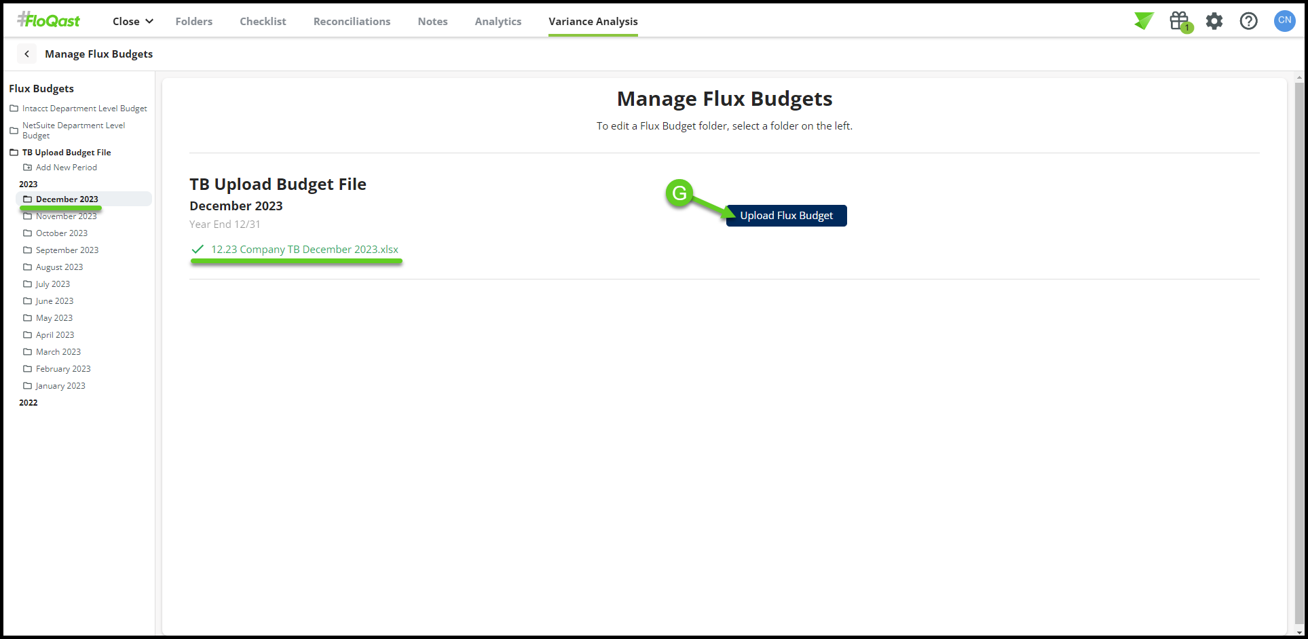The width and height of the screenshot is (1308, 639).
Task: Click the add-folder icon beside Add New Period
Action: tap(28, 168)
